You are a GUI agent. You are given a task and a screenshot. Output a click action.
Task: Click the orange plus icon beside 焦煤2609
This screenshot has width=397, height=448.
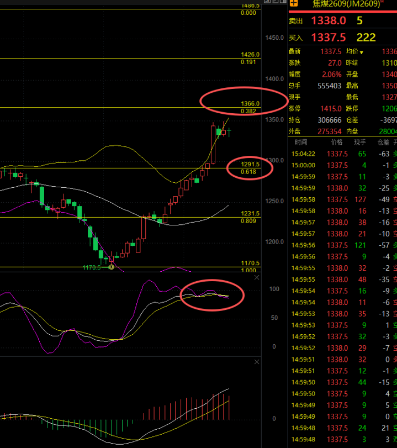pyautogui.click(x=294, y=3)
